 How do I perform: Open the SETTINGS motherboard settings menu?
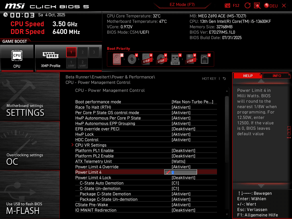coord(30,96)
